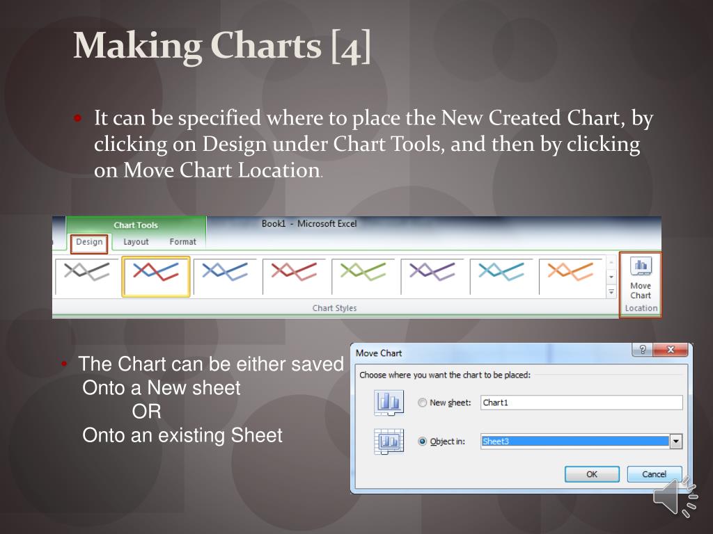Select the gray chart style thumbnail

click(87, 277)
